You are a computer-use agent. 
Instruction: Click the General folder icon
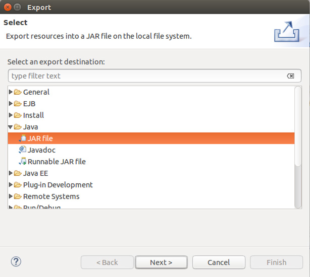18,92
